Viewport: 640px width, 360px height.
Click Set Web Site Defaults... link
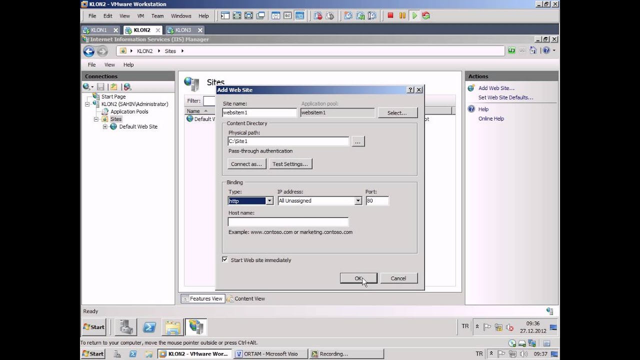click(x=506, y=97)
